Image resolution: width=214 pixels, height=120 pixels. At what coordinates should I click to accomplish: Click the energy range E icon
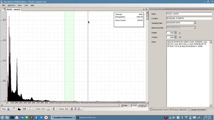point(79,109)
